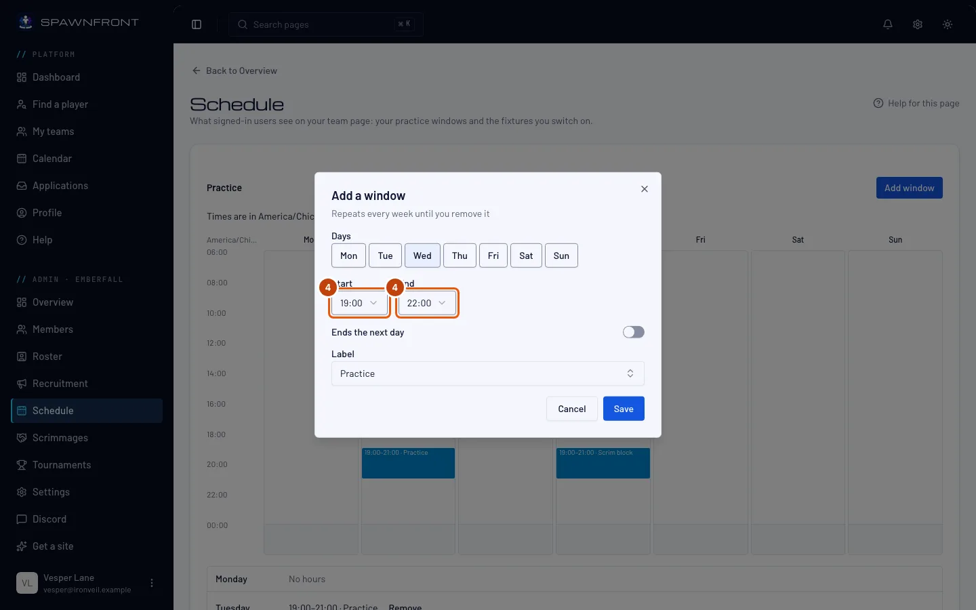
Task: Focus the Search pages field
Action: (326, 24)
